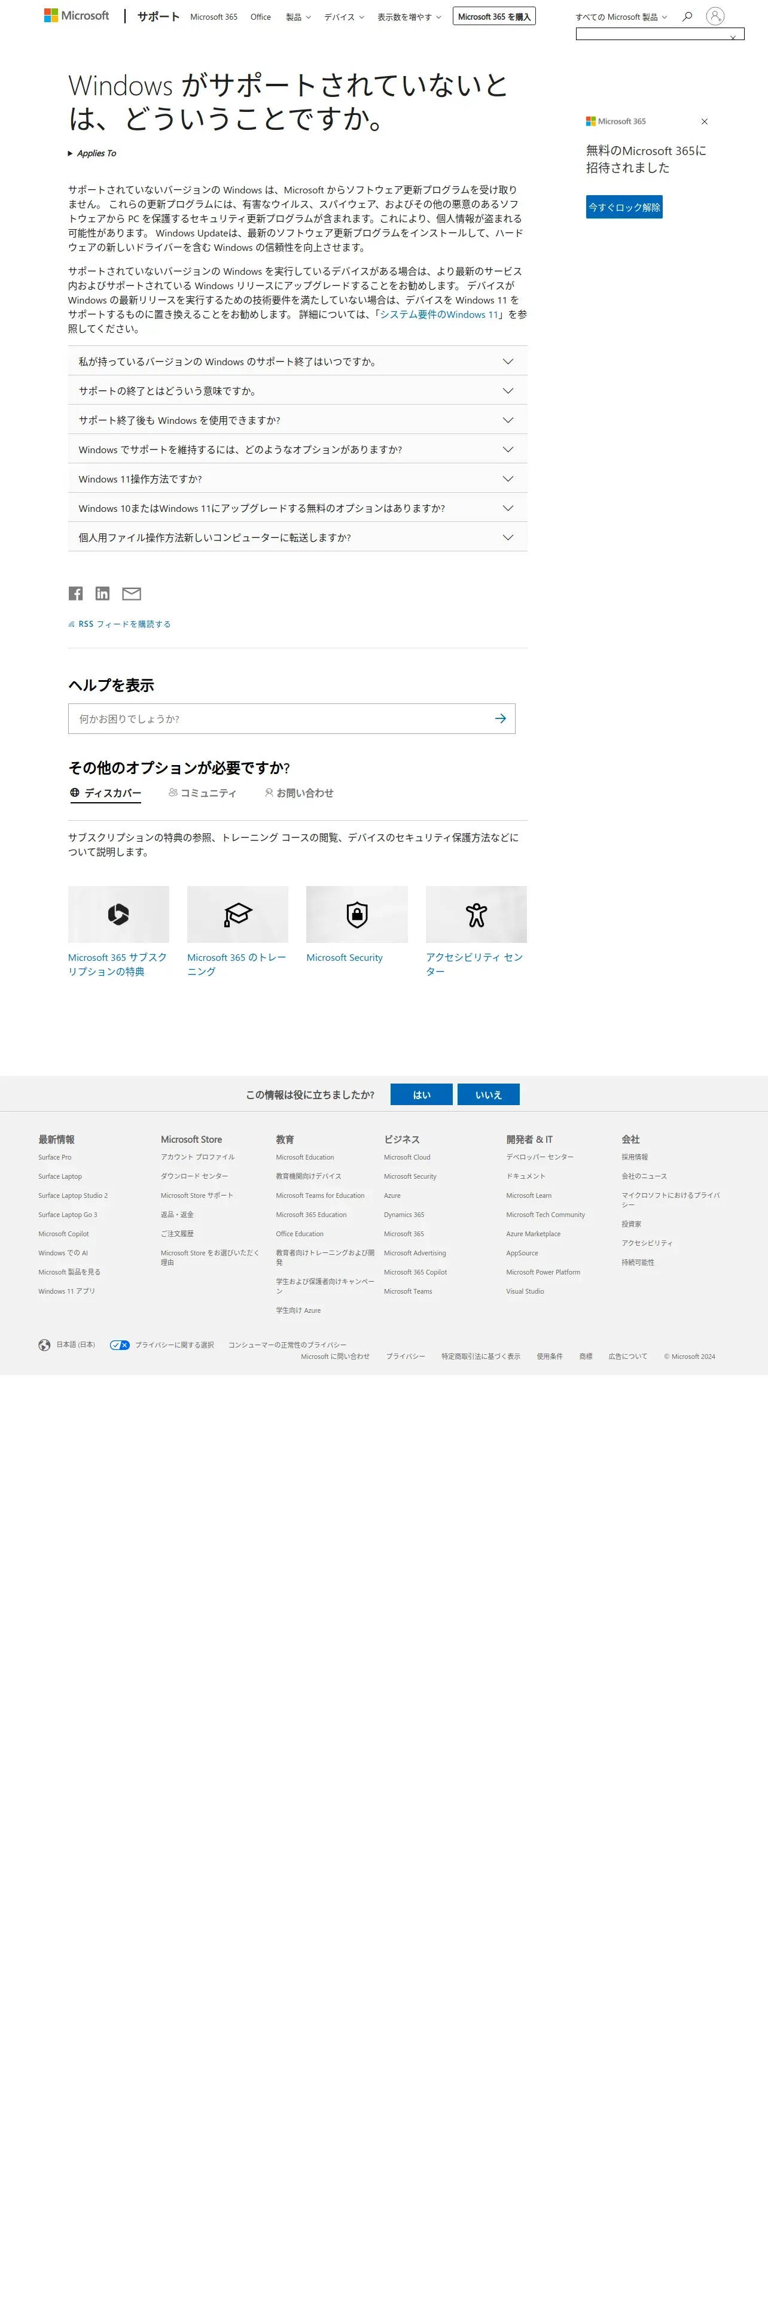Image resolution: width=768 pixels, height=2306 pixels.
Task: Open Microsoft 365 Copilot footer link
Action: coord(416,1272)
